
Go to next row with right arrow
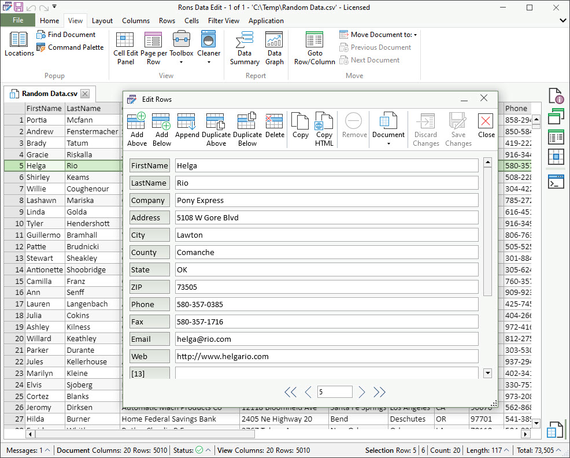(362, 392)
